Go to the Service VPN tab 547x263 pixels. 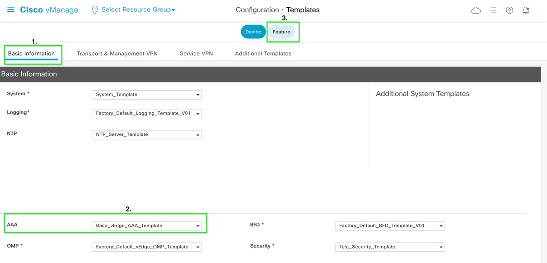point(196,53)
